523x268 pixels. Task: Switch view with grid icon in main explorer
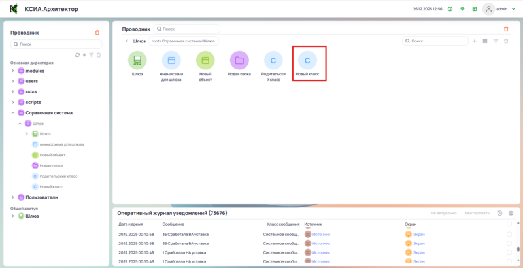[485, 41]
